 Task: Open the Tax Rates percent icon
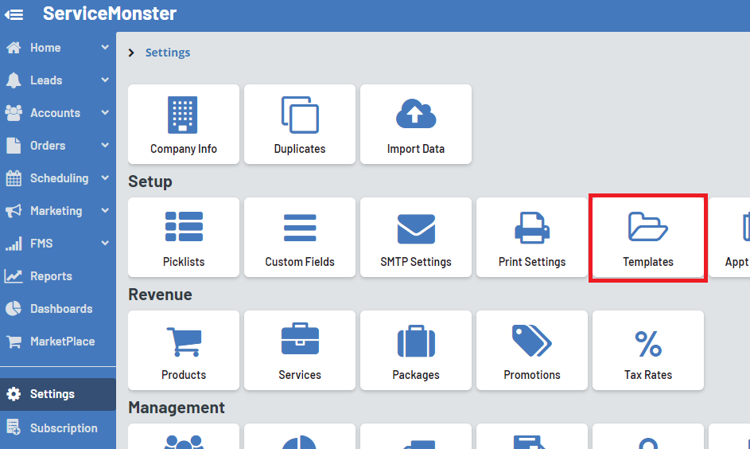click(x=647, y=343)
